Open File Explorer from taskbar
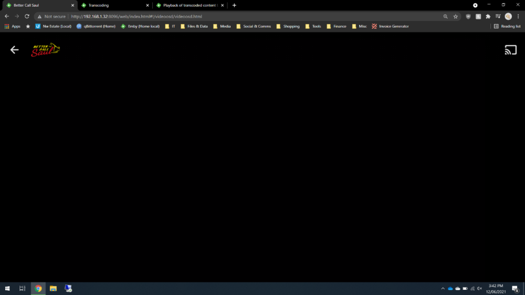The width and height of the screenshot is (525, 295). tap(53, 288)
